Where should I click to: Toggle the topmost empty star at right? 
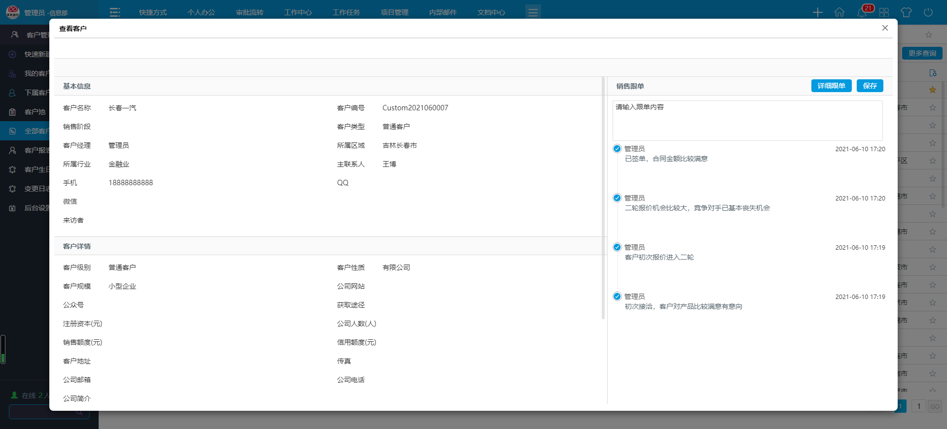tap(928, 34)
